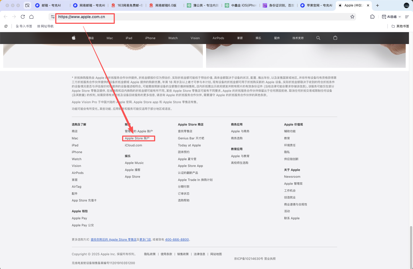
Task: Open iPhone in Apple navigation bar
Action: click(x=150, y=38)
